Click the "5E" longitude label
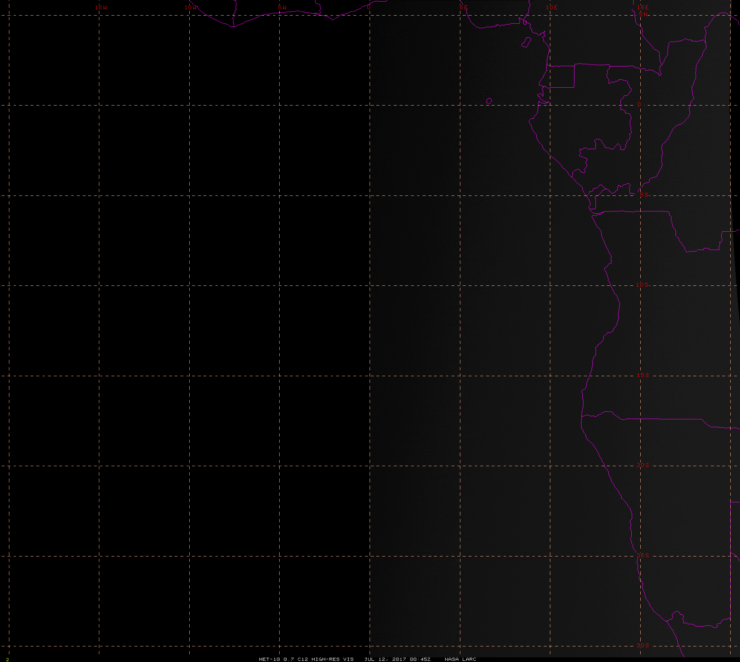740x662 pixels. (463, 7)
